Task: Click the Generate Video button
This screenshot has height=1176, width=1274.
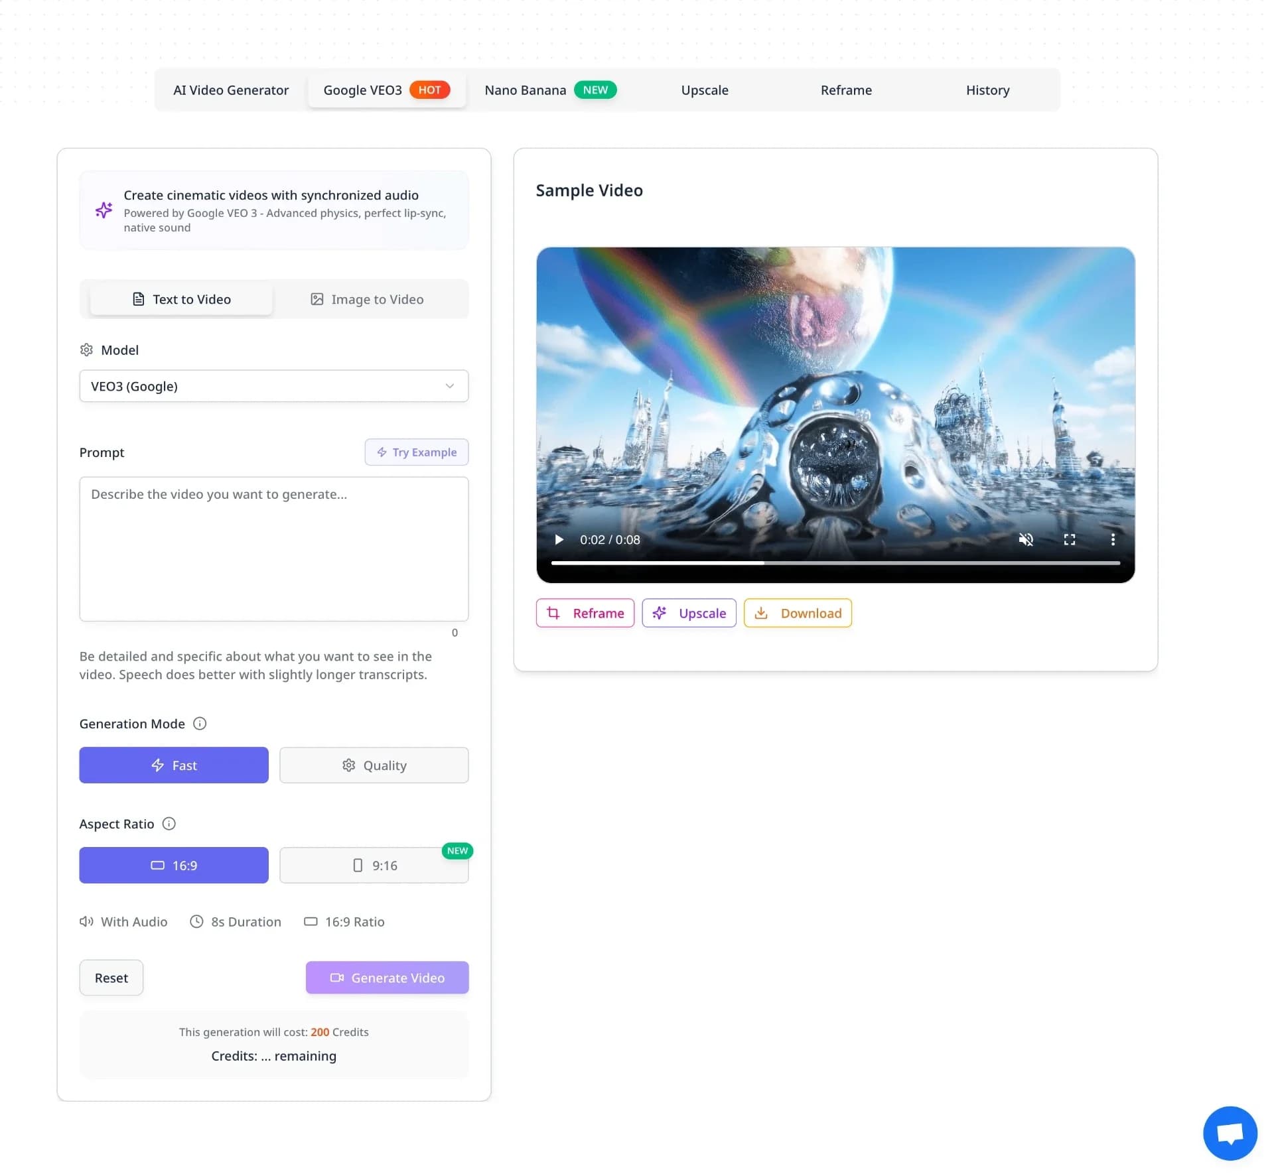Action: point(387,978)
